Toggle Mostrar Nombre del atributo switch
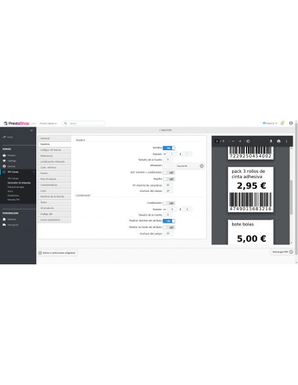298x385 pixels. [169, 221]
